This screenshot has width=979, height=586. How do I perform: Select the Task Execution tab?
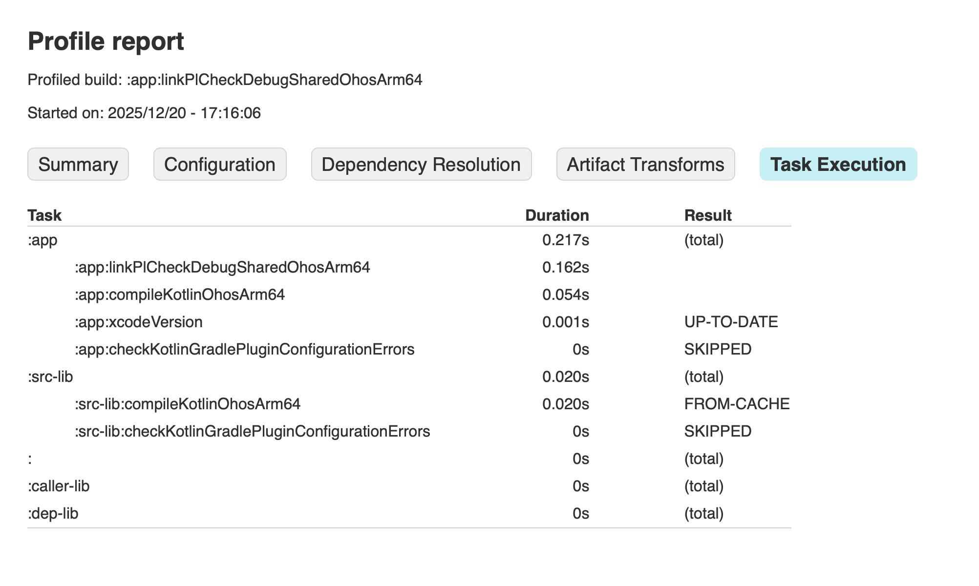pos(838,165)
